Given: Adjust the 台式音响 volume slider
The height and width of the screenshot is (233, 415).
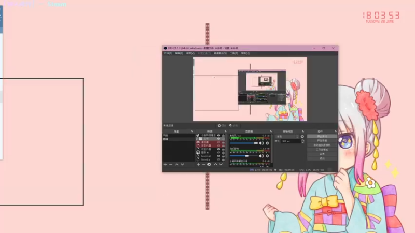Looking at the screenshot, I should (x=244, y=156).
